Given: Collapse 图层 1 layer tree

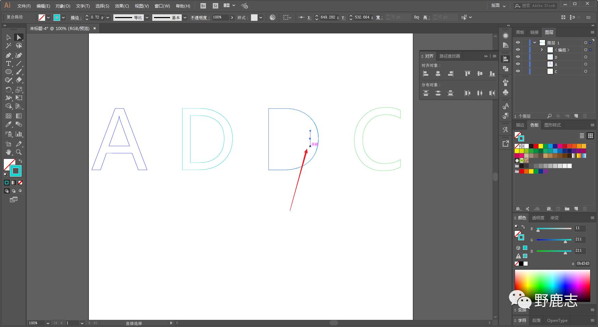Looking at the screenshot, I should point(534,43).
